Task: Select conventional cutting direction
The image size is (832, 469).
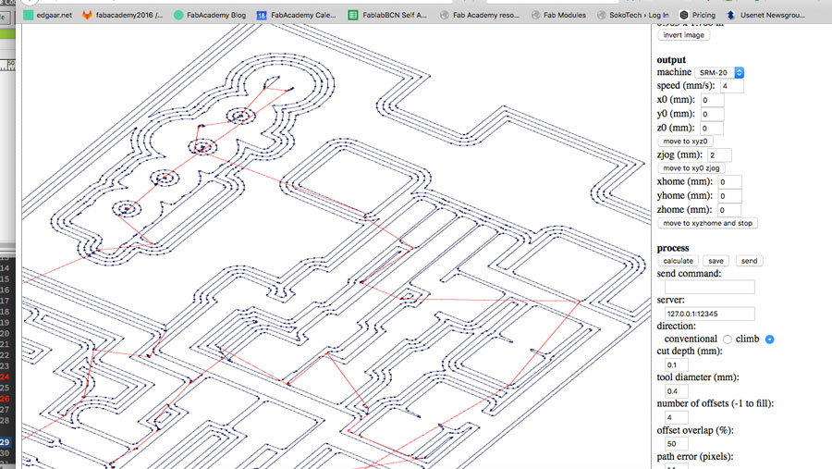Action: point(727,339)
